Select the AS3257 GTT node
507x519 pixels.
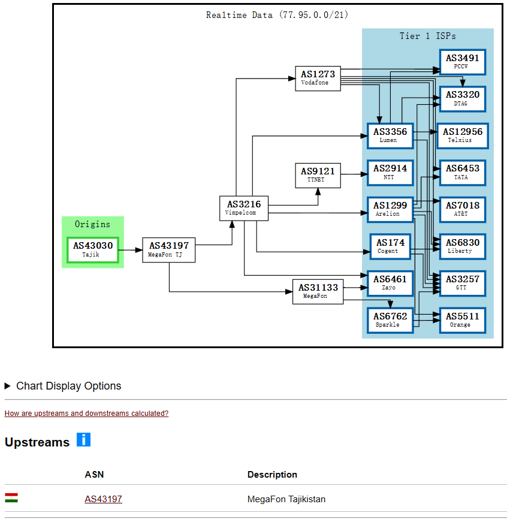coord(462,283)
